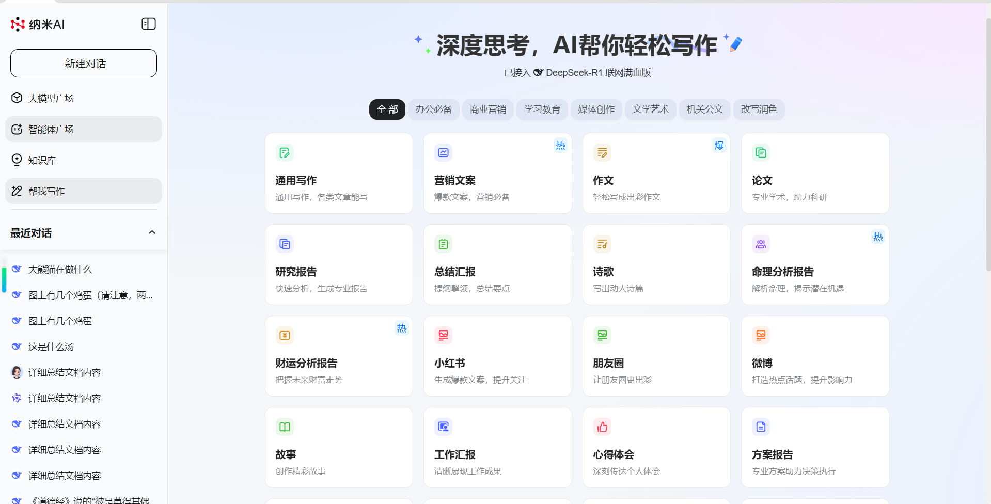
Task: Select the 全部 category tab
Action: pyautogui.click(x=387, y=109)
